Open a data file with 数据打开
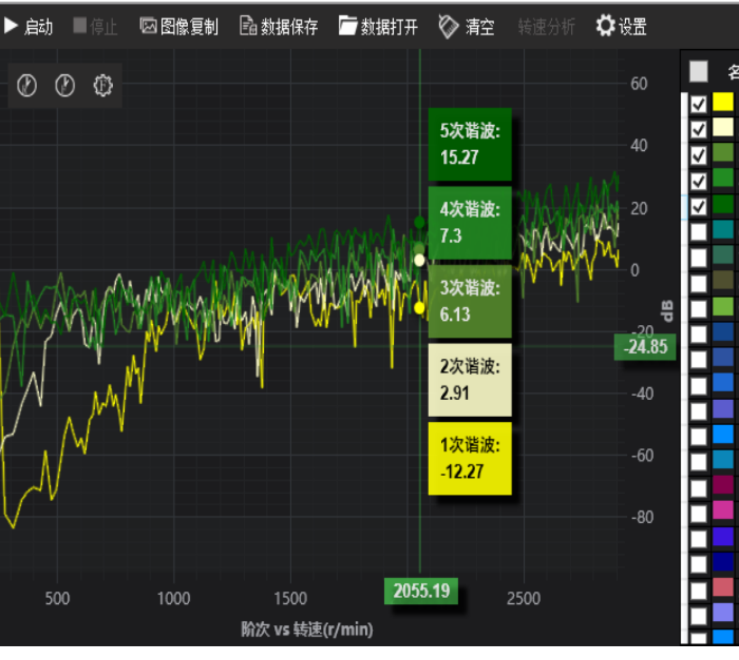 point(378,26)
